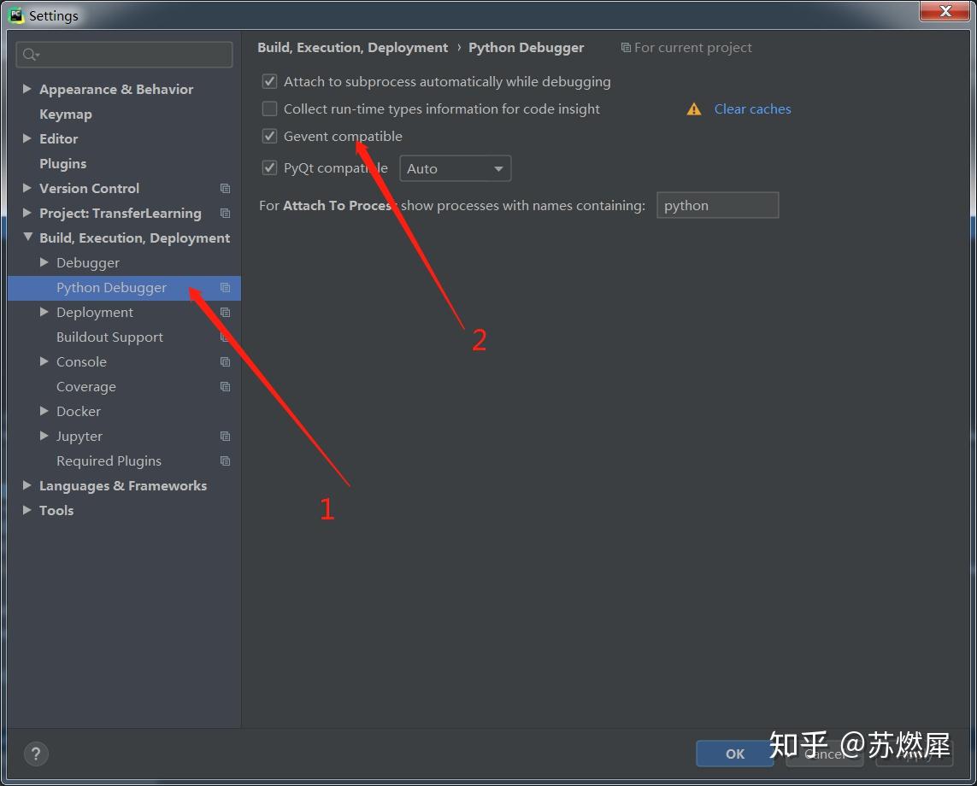
Task: Collapse the Build, Execution, Deployment tree node
Action: [x=26, y=238]
